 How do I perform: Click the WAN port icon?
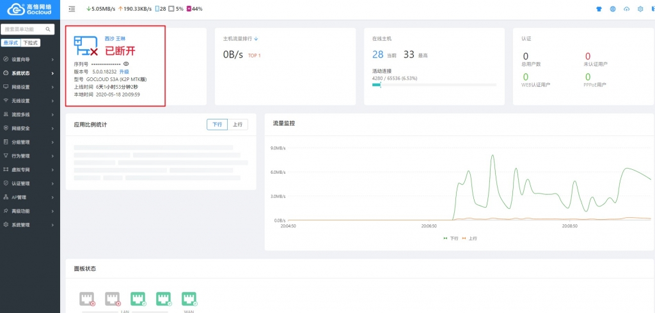pyautogui.click(x=189, y=299)
